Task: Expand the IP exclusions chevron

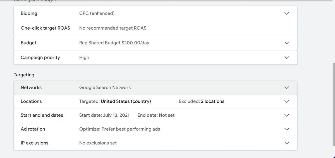Action: click(286, 143)
